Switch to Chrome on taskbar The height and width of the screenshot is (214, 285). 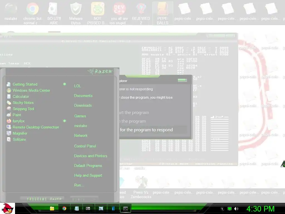pyautogui.click(x=64, y=208)
